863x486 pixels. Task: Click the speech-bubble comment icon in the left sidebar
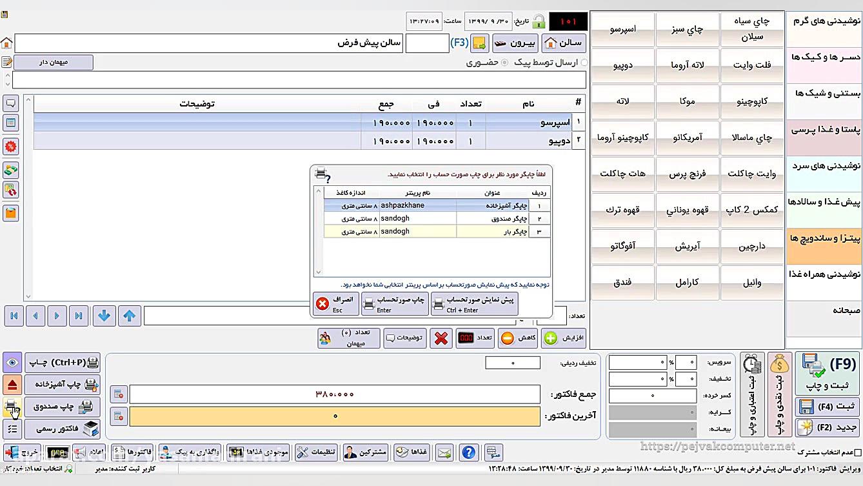[x=11, y=103]
